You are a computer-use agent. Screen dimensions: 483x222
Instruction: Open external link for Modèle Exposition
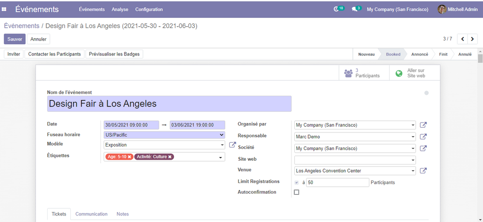232,144
